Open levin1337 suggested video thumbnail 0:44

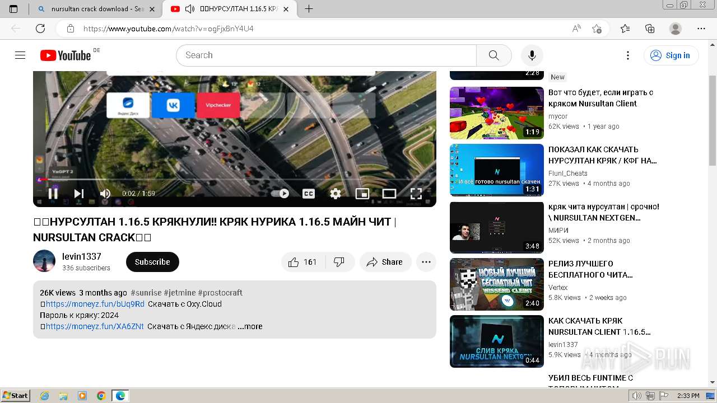[x=497, y=341]
